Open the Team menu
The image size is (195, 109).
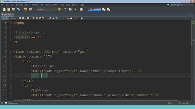click(x=62, y=5)
